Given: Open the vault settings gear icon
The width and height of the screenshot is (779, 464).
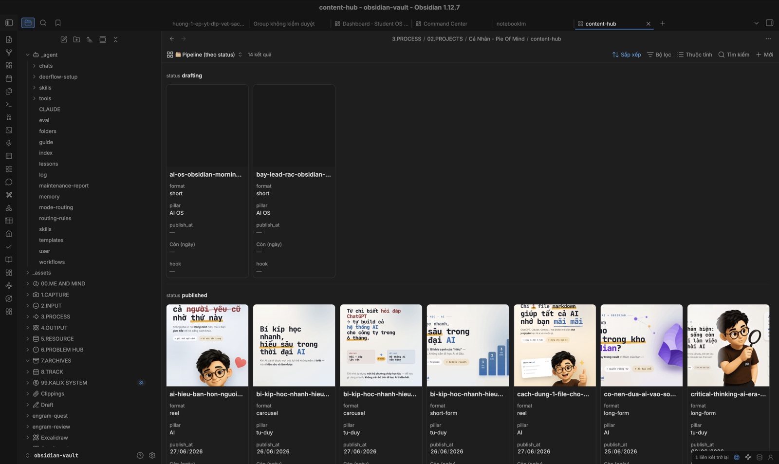Looking at the screenshot, I should tap(152, 455).
